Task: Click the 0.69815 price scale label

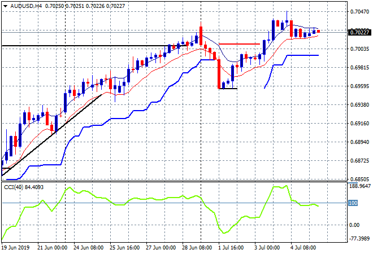Action: [359, 68]
